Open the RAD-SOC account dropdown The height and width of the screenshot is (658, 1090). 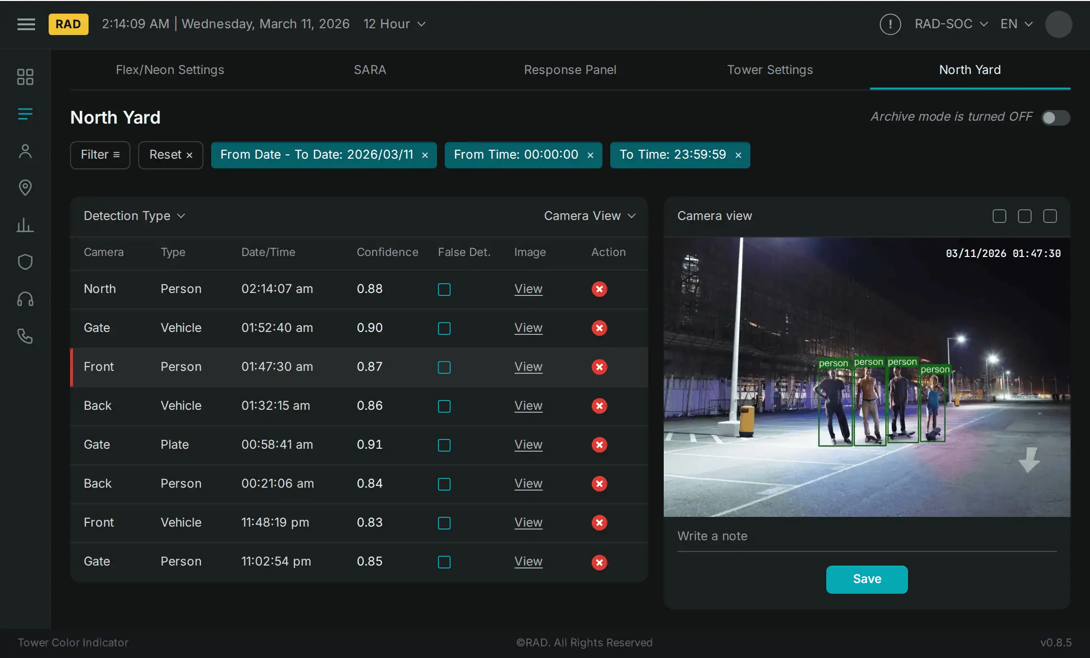coord(951,24)
